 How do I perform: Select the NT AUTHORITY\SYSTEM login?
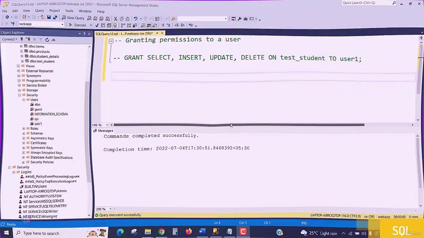pos(42,196)
